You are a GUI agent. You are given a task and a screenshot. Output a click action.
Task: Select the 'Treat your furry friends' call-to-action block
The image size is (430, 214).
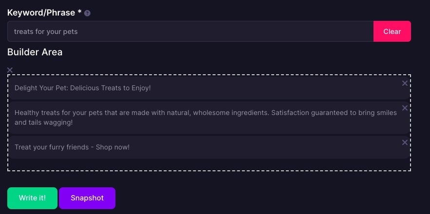tap(209, 147)
